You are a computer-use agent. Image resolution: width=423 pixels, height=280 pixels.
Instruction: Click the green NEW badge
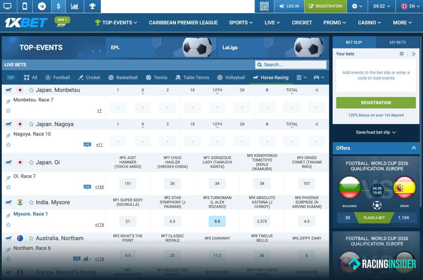pyautogui.click(x=62, y=20)
